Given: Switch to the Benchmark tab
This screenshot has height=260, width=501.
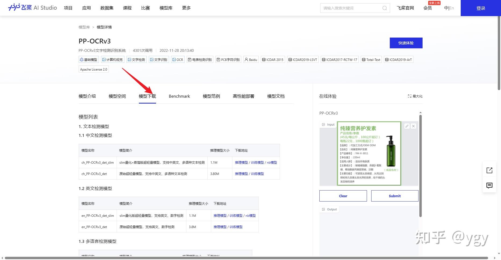Looking at the screenshot, I should 179,96.
